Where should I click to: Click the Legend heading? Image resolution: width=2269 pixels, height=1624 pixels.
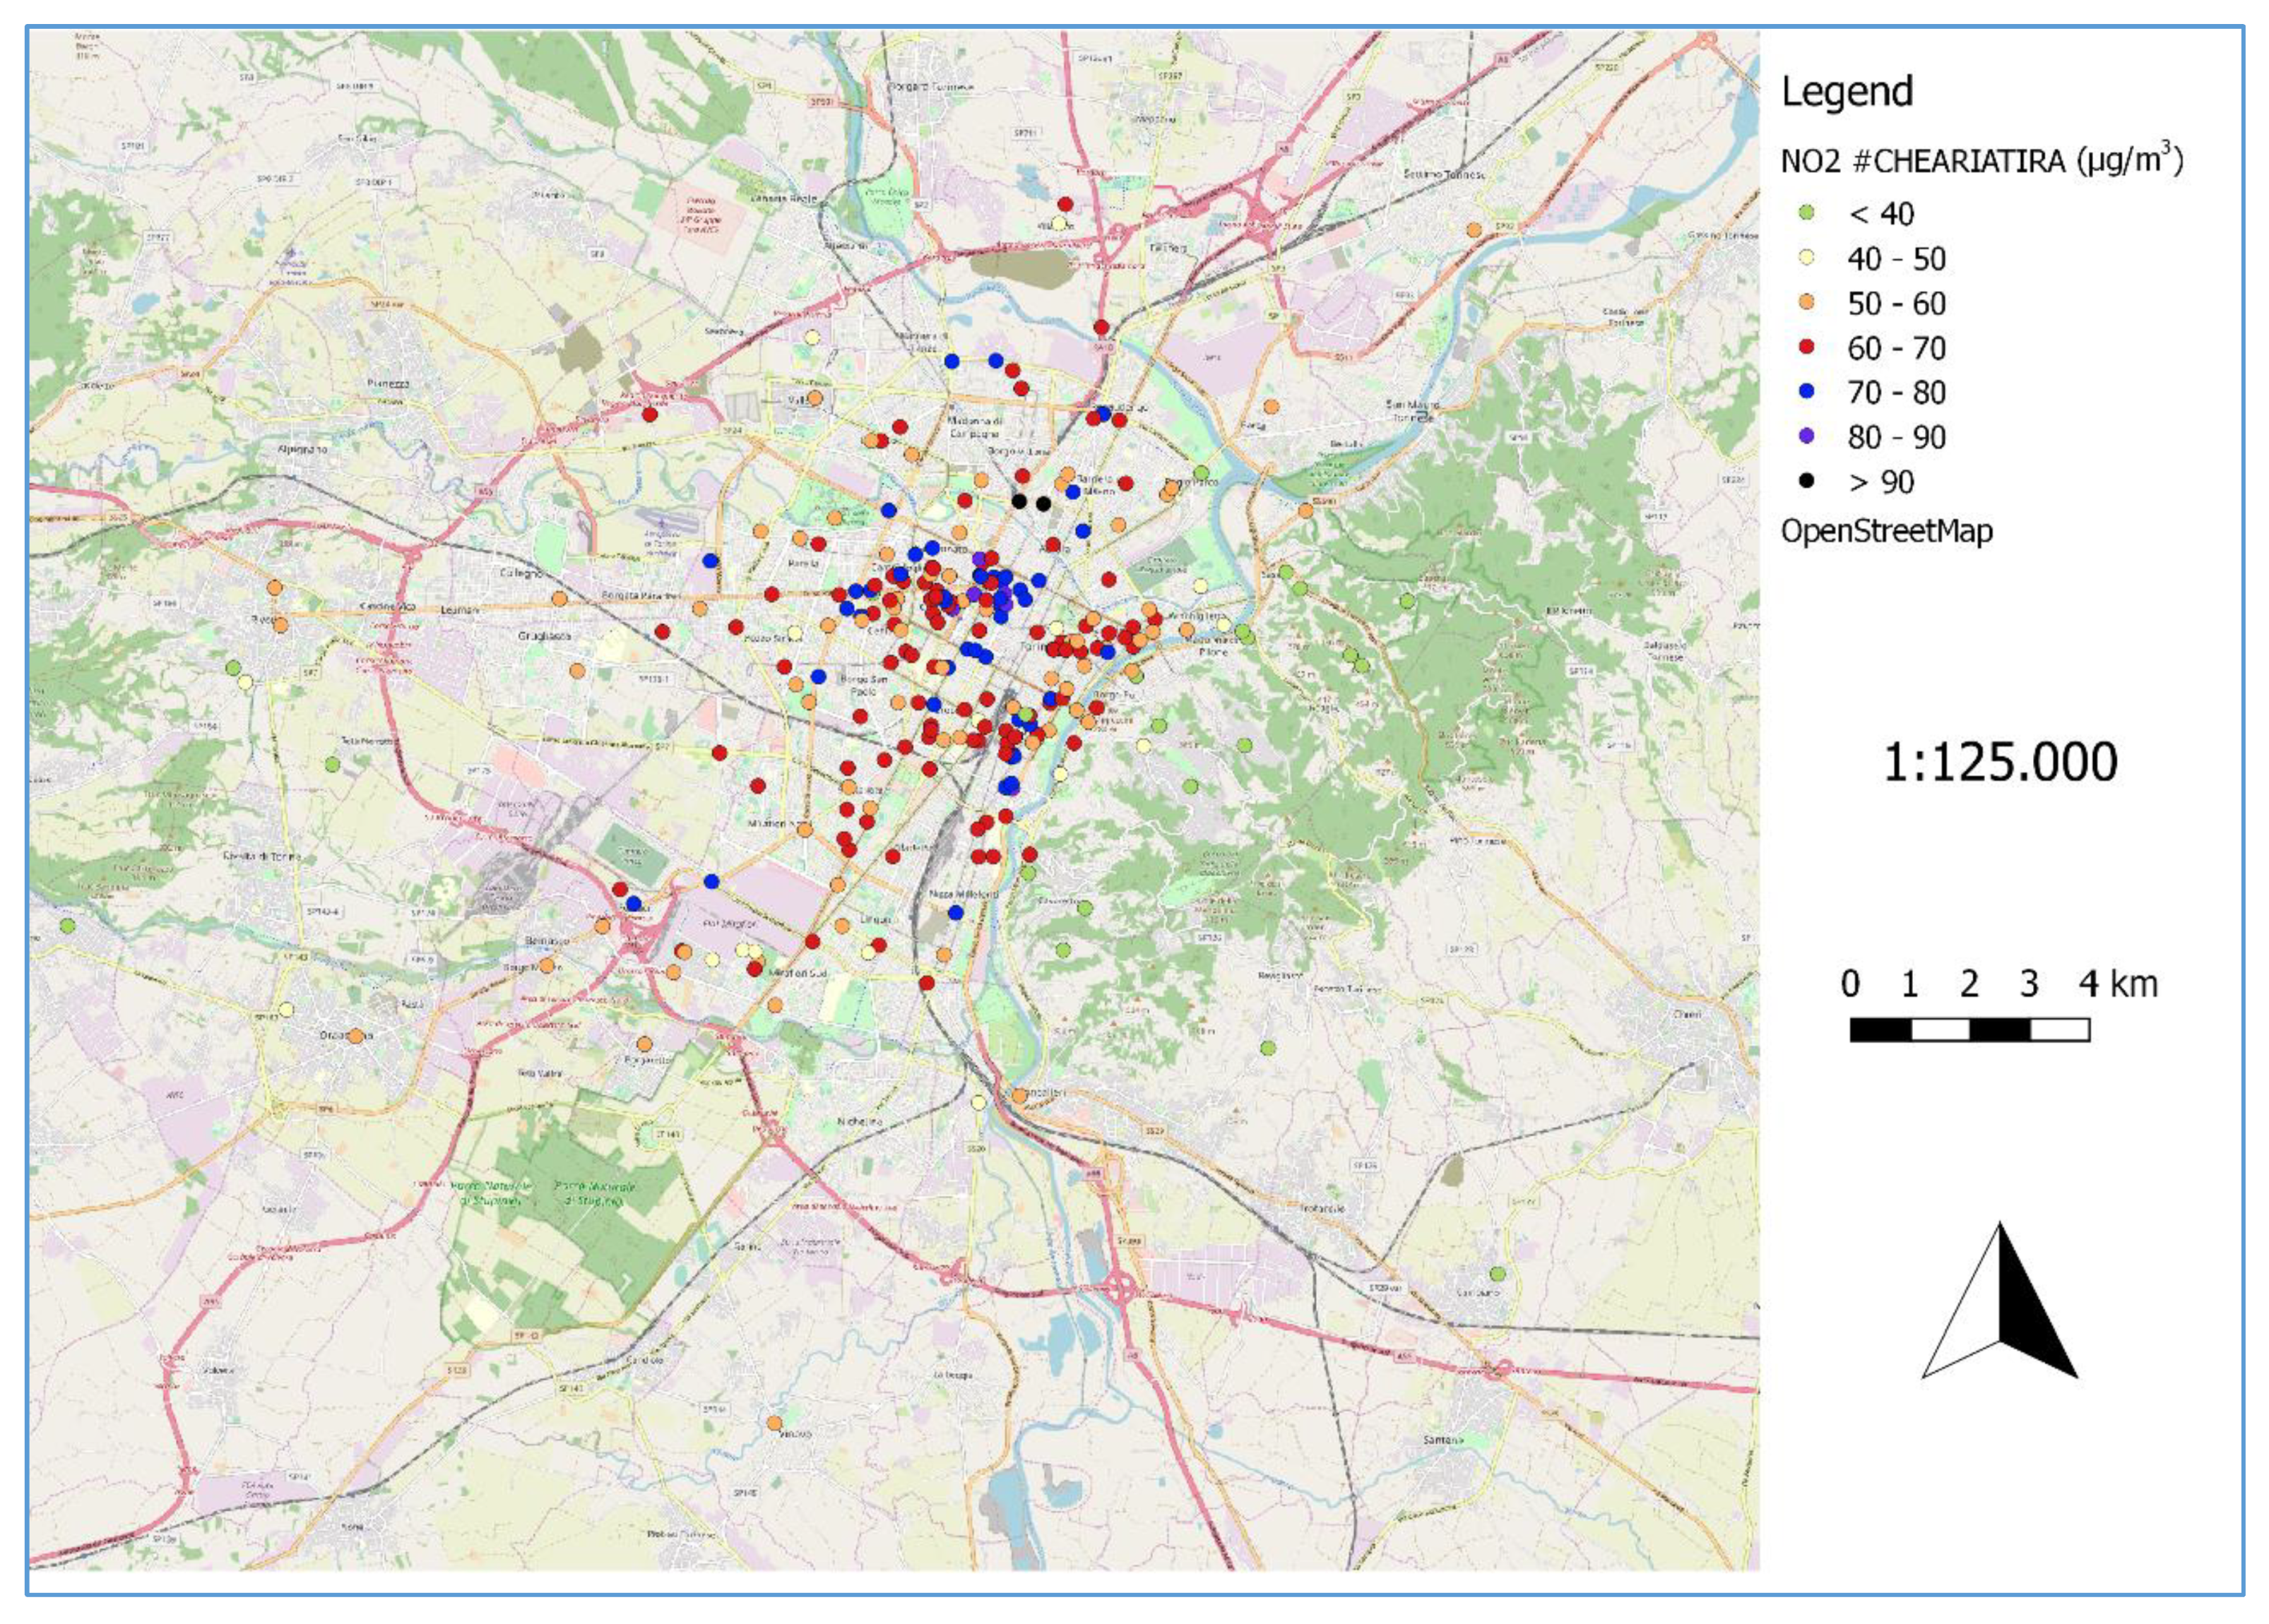coord(1847,92)
